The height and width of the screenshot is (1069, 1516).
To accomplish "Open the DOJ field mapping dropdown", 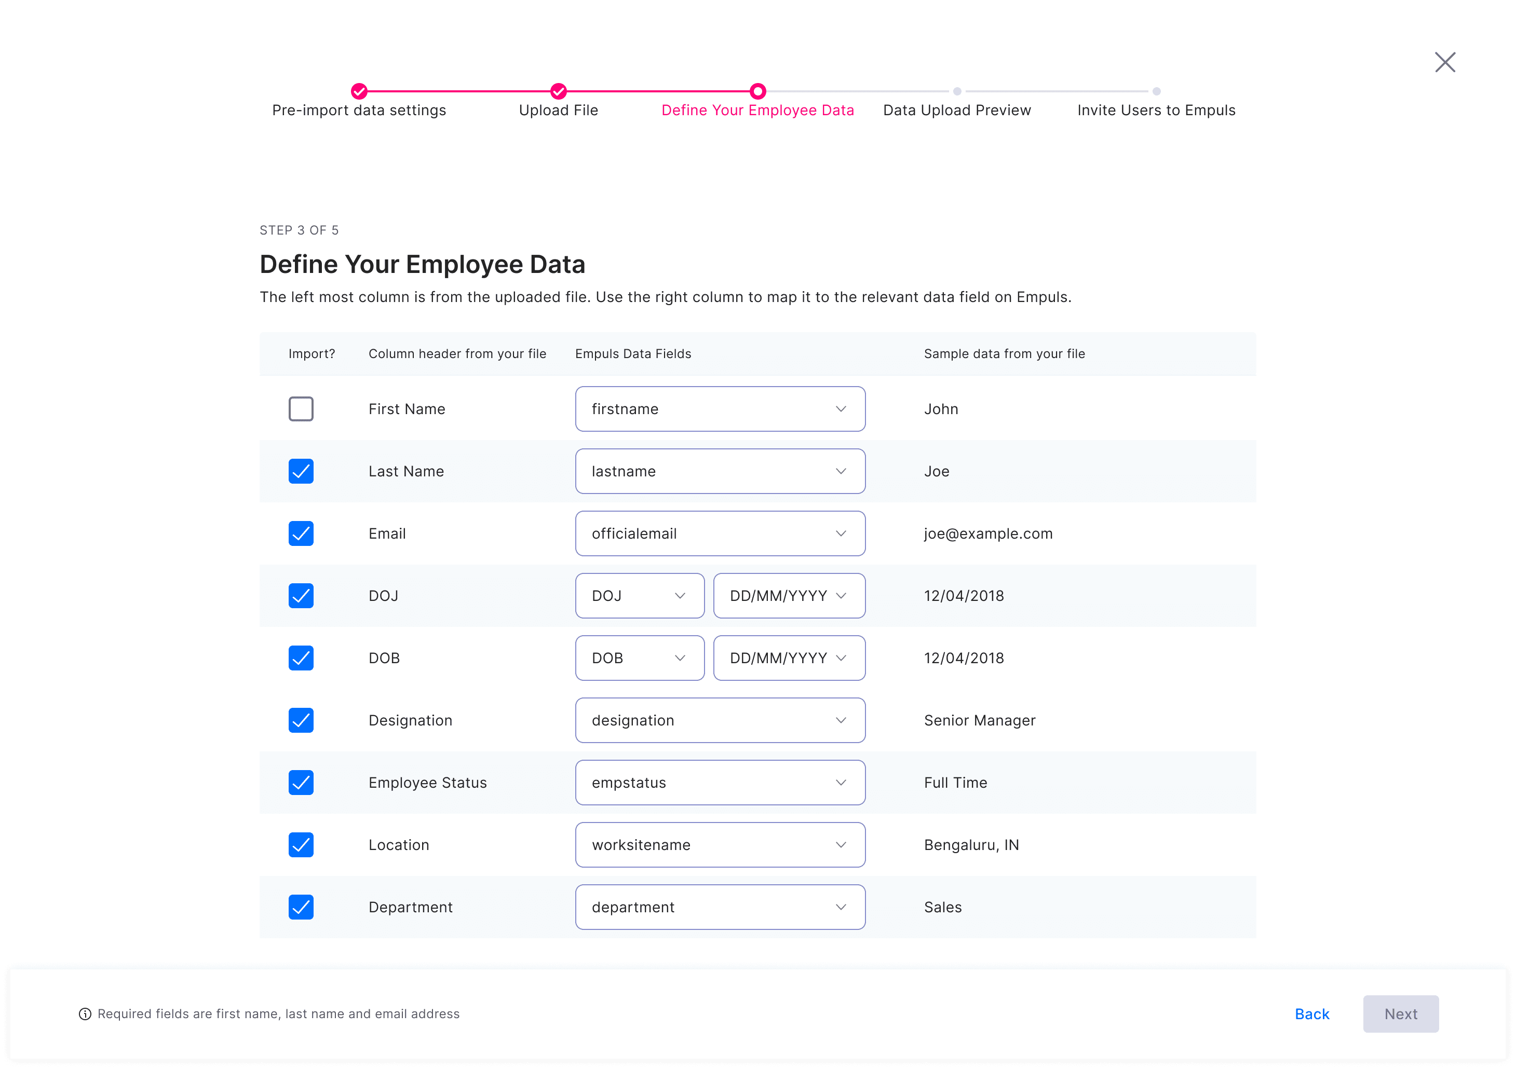I will click(640, 596).
